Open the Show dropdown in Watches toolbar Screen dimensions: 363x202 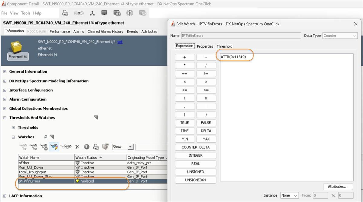[x=123, y=147]
